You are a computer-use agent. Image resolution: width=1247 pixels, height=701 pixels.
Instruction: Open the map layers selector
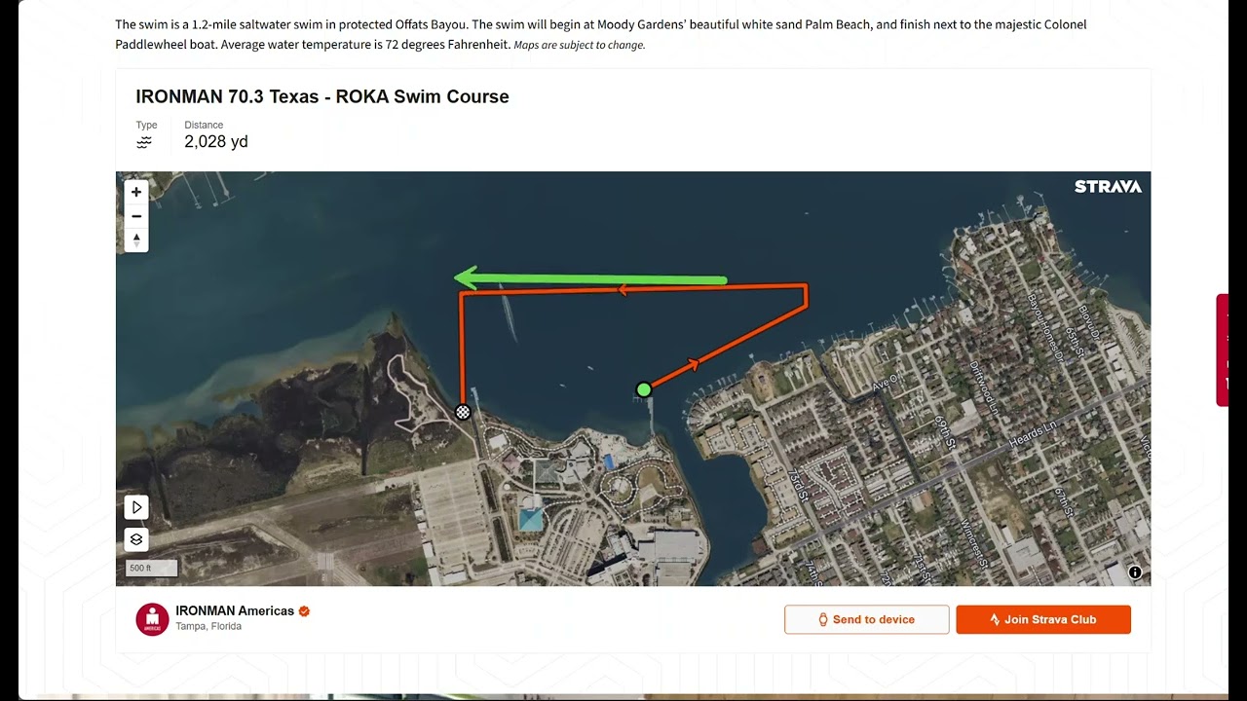(136, 538)
